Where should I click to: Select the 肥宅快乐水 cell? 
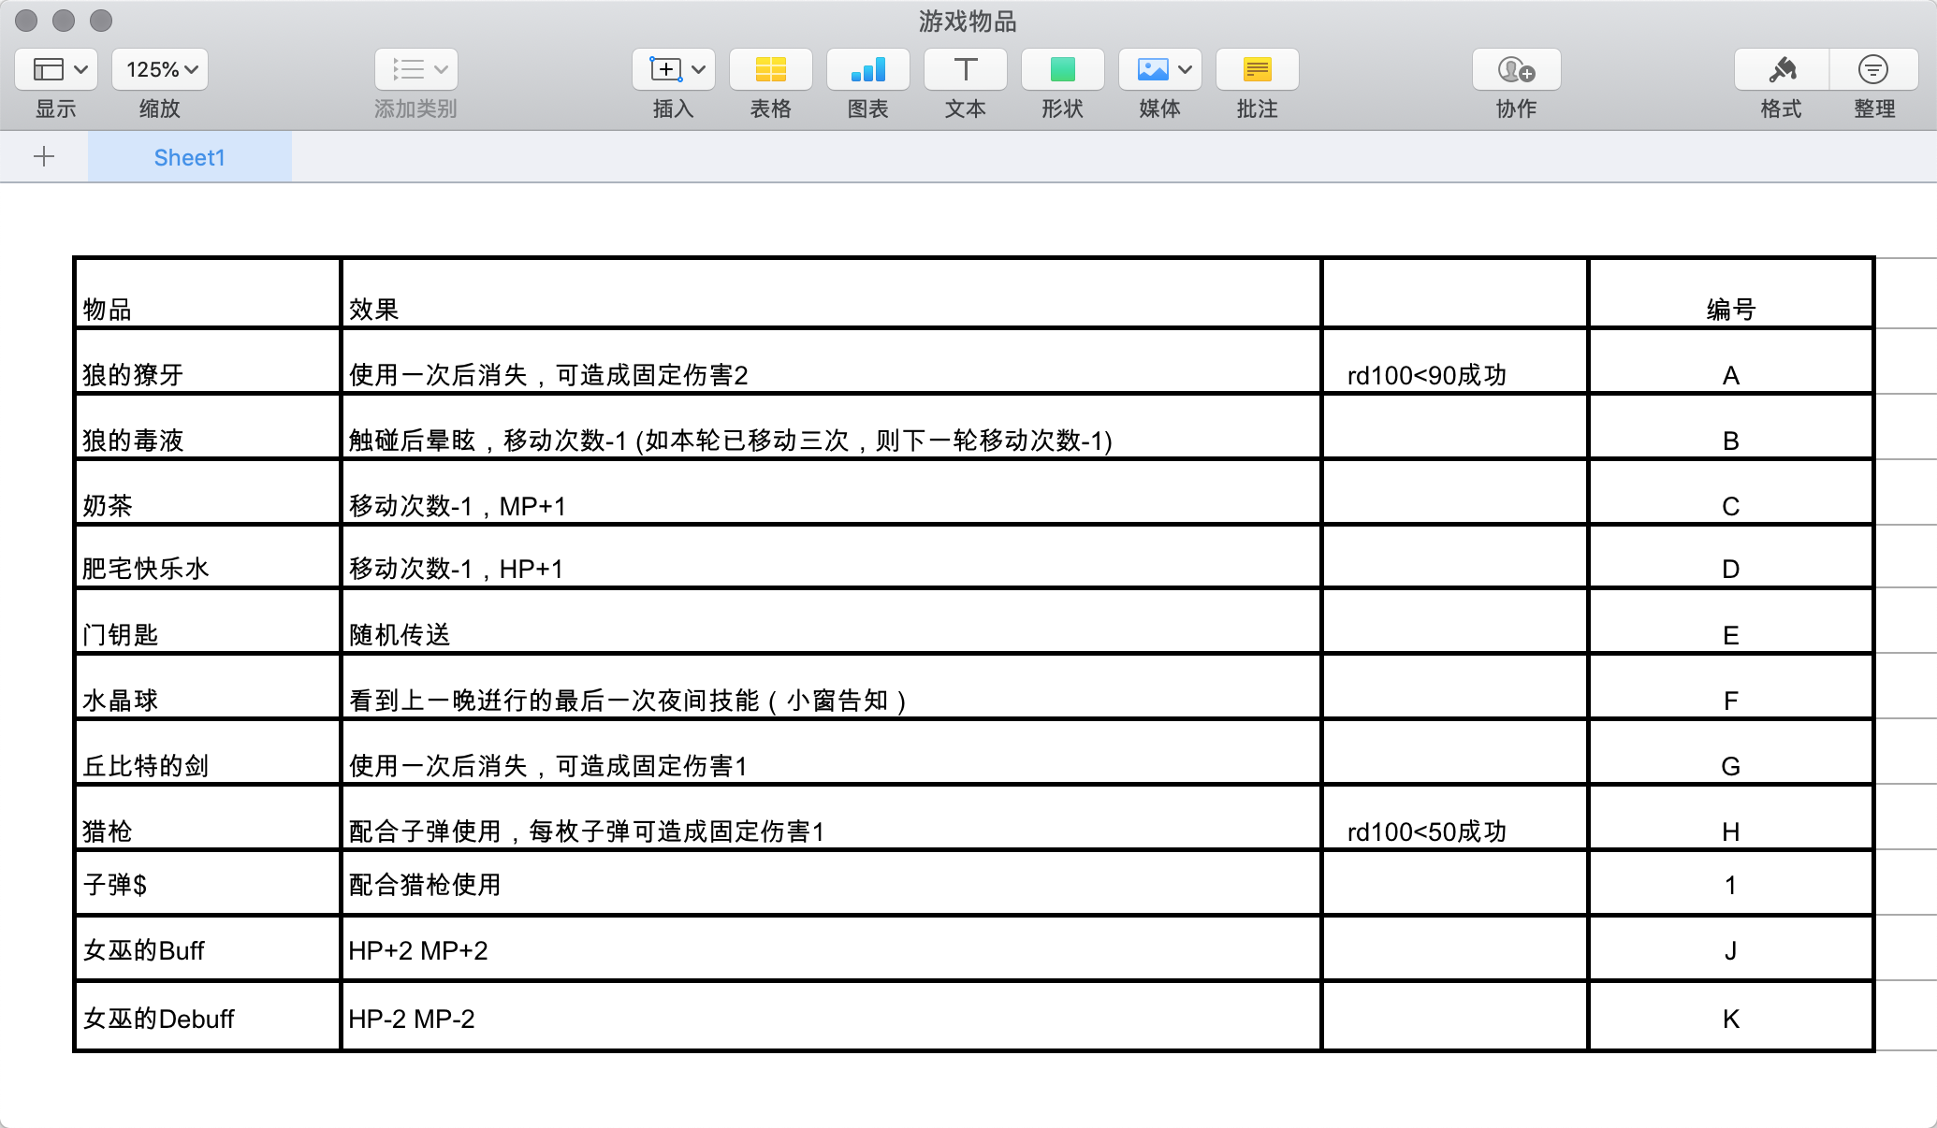208,557
